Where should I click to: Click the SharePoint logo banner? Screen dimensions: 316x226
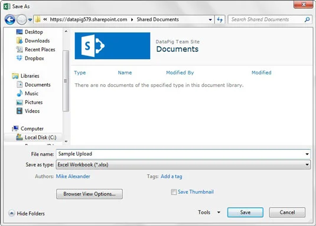coord(112,45)
